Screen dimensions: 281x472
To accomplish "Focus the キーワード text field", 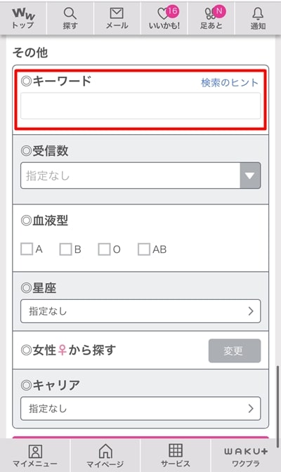I will tap(140, 106).
